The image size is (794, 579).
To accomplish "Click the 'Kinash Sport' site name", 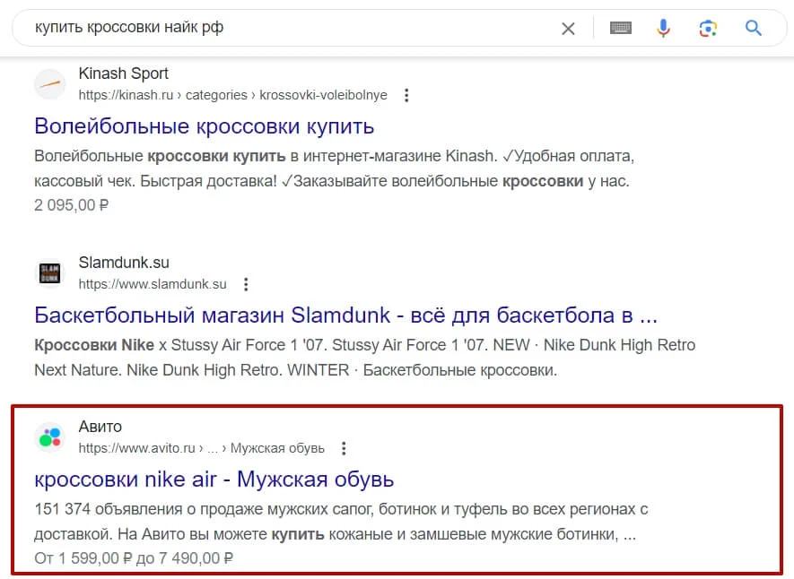I will point(123,73).
